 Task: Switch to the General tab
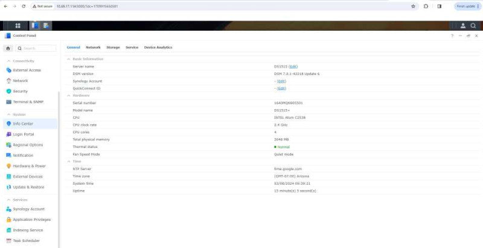[73, 48]
